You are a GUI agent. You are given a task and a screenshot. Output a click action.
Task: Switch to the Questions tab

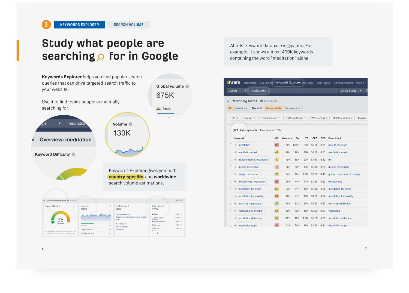point(241,108)
